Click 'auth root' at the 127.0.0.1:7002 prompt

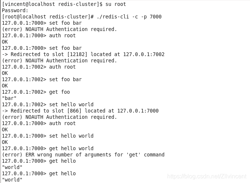coord(62,67)
